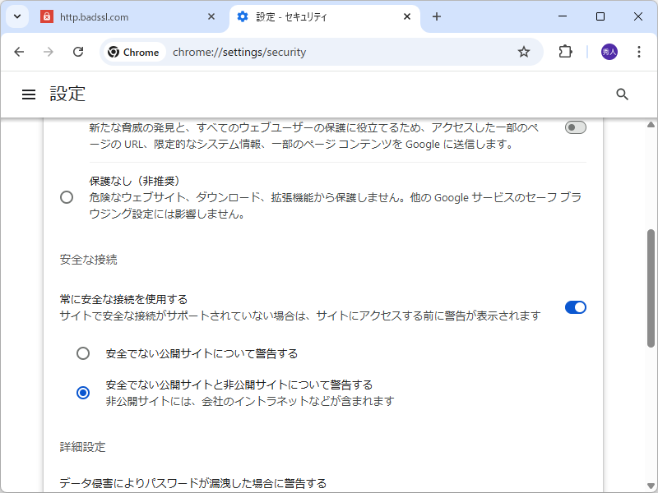The height and width of the screenshot is (493, 658).
Task: Open the search in settings magnifier
Action: coord(622,94)
